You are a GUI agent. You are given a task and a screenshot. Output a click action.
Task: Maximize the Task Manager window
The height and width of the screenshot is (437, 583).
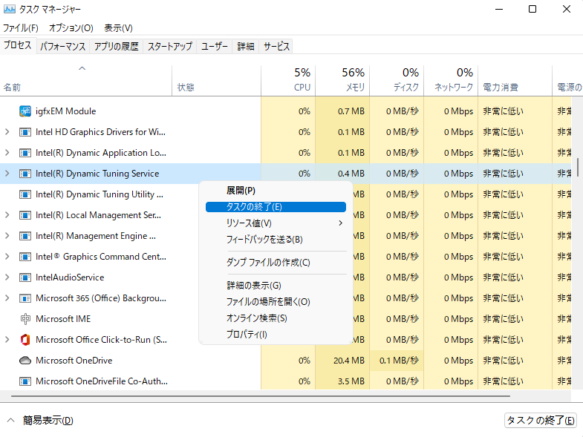532,9
